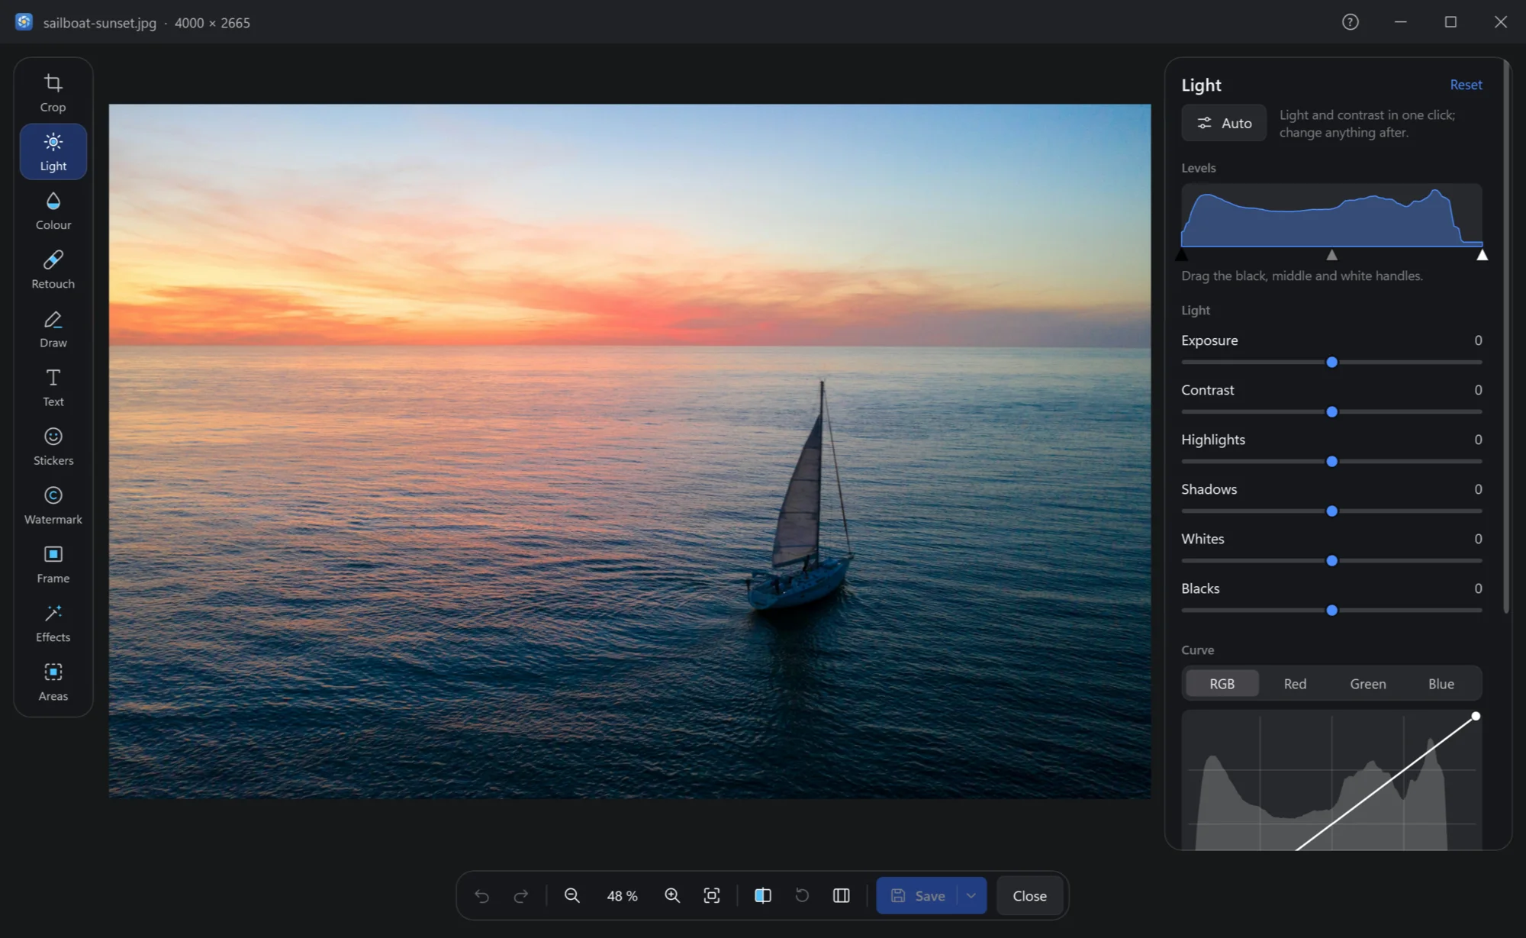
Task: Click the undo arrow icon
Action: click(x=481, y=896)
